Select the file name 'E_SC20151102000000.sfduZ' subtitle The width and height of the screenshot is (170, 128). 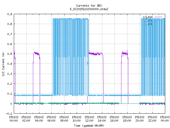coord(89,9)
